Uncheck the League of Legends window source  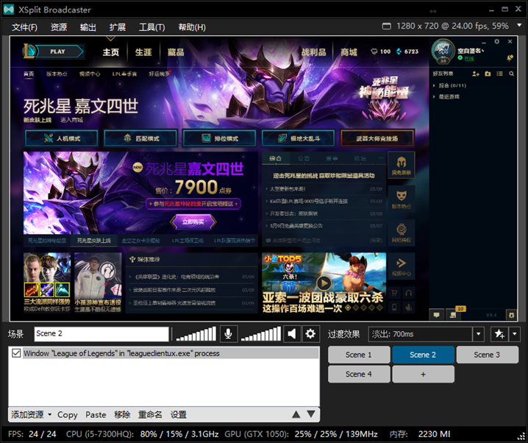tap(16, 353)
